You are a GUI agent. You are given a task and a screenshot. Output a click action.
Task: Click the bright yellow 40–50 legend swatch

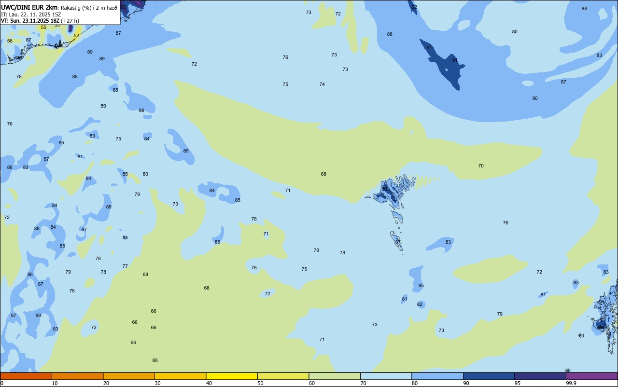pyautogui.click(x=232, y=376)
